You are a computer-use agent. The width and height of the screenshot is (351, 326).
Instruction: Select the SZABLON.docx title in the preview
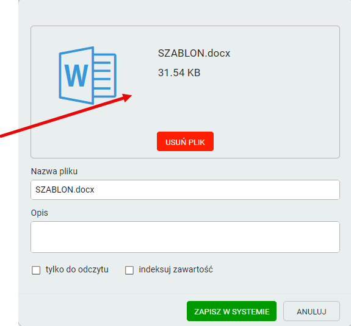tap(194, 53)
